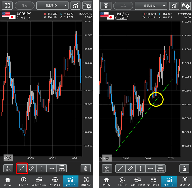The width and height of the screenshot is (192, 188).
Task: Open 日足/BID timeframe dropdown in left screen
Action: point(52,6)
